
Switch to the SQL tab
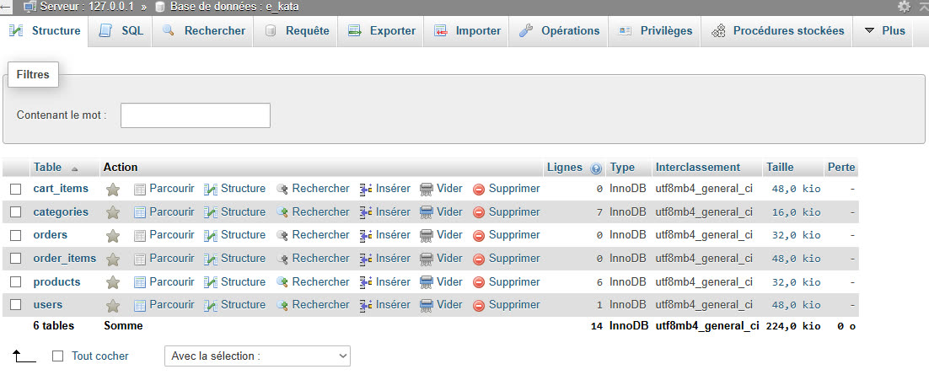point(121,31)
